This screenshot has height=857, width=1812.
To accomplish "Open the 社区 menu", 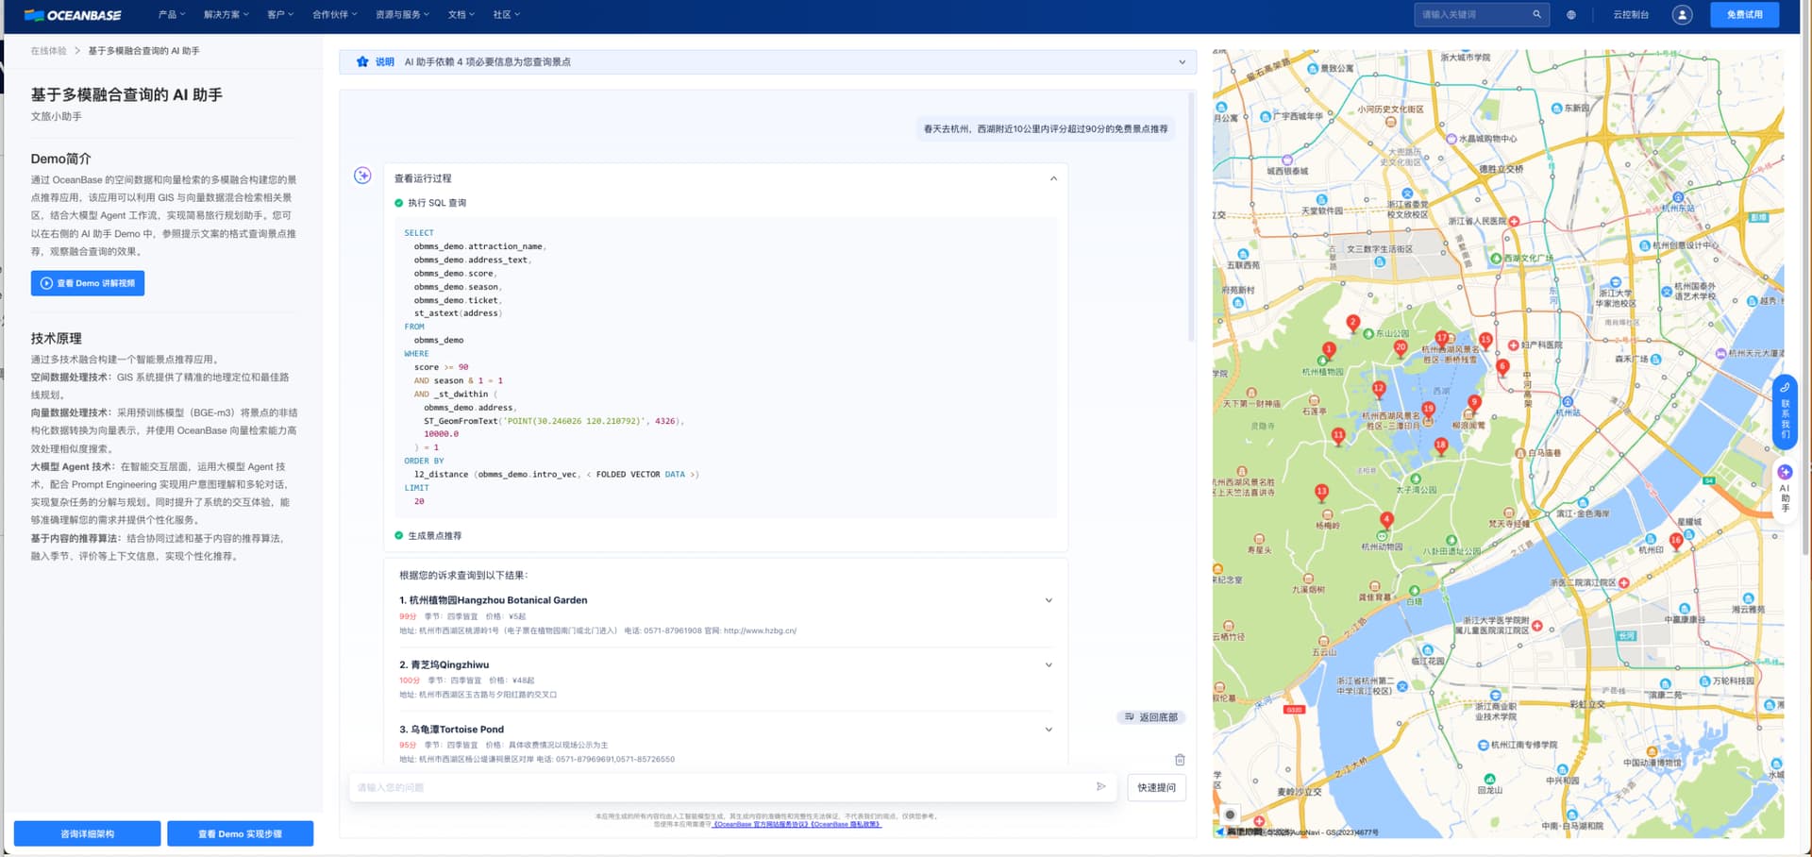I will (x=507, y=15).
